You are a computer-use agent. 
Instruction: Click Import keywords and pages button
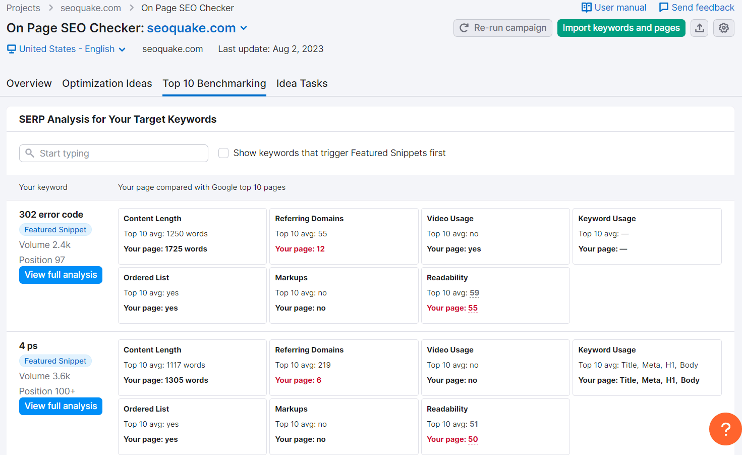tap(621, 28)
